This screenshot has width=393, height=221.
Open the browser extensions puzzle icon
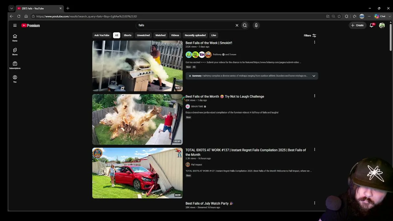347,16
